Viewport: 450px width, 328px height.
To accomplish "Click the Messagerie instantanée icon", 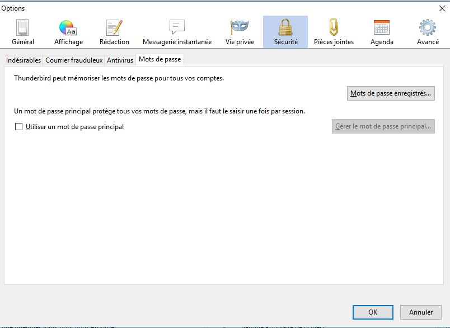I will point(176,30).
